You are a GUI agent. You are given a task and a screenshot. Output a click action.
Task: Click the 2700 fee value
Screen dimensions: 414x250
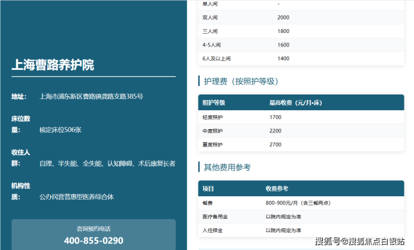coord(275,145)
